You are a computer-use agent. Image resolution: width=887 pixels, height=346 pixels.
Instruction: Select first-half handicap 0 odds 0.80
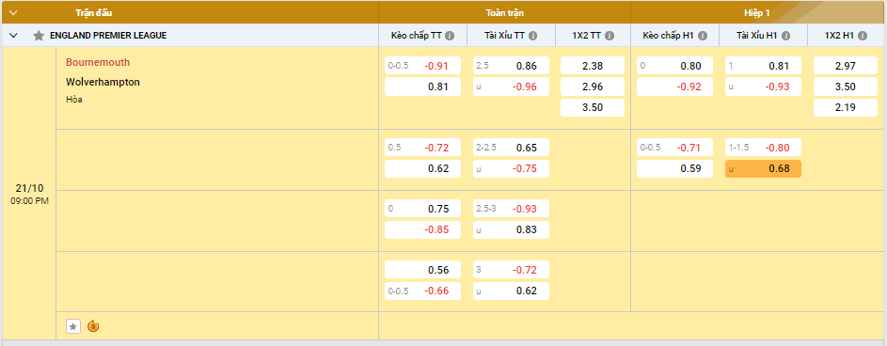[674, 66]
